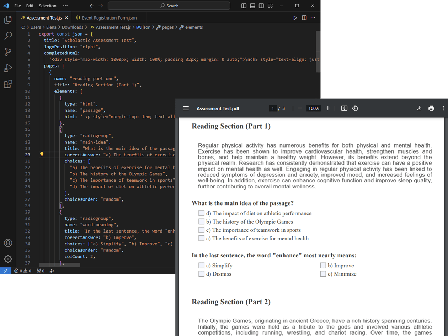This screenshot has width=448, height=336.
Task: Open the Selection menu
Action: coord(47,6)
